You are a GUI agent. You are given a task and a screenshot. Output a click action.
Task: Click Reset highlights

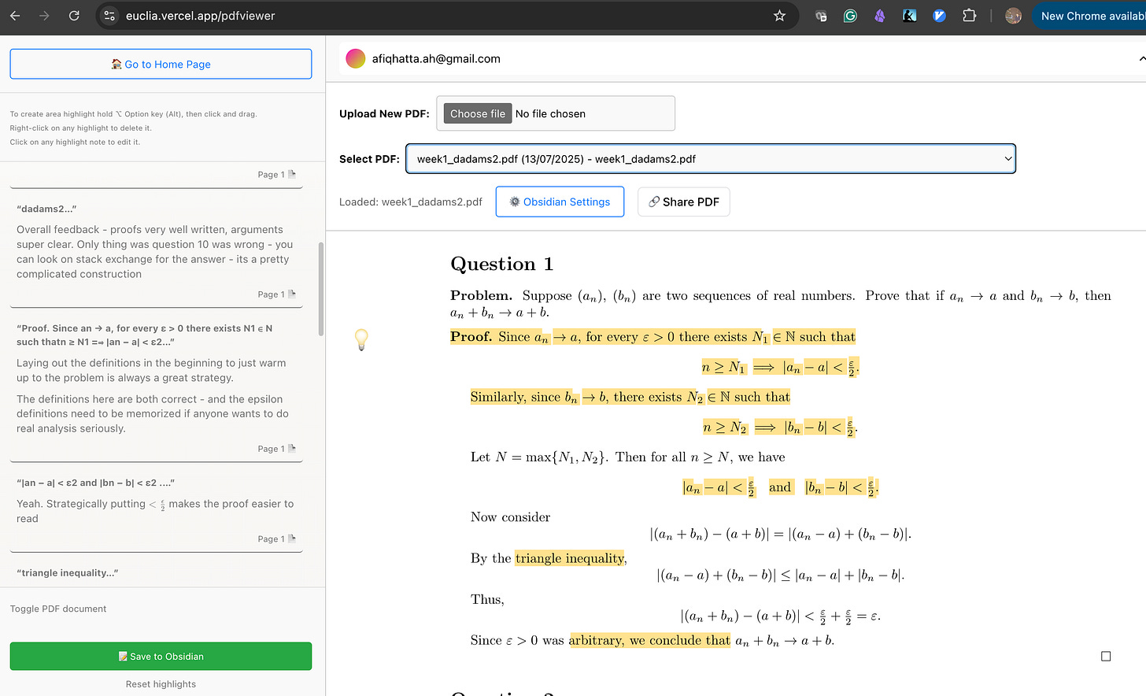(x=161, y=684)
